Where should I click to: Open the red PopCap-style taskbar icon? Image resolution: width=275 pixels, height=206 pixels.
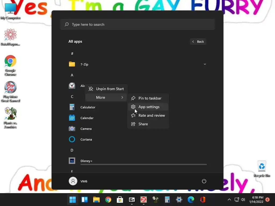tap(144, 200)
